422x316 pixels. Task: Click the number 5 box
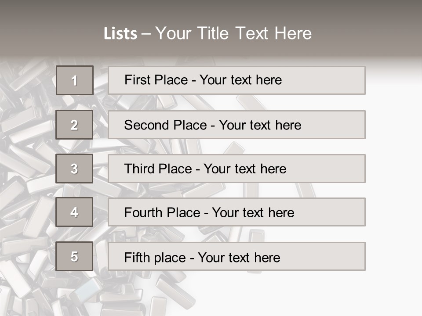click(75, 256)
